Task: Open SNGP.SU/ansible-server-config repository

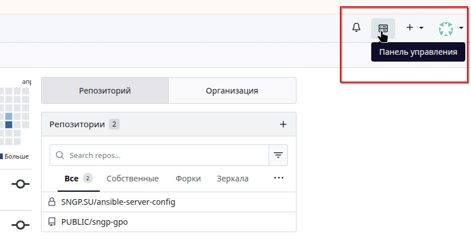Action: pyautogui.click(x=118, y=202)
